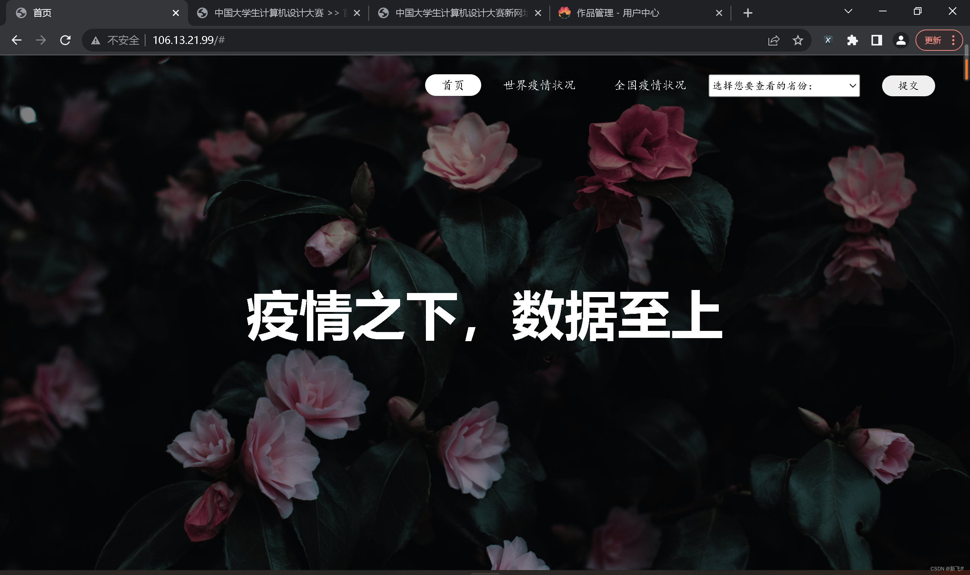
Task: Open the Chrome three-dot menu
Action: pyautogui.click(x=953, y=40)
